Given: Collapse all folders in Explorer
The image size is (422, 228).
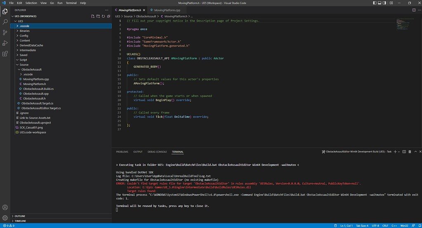Looking at the screenshot, I should (x=109, y=16).
